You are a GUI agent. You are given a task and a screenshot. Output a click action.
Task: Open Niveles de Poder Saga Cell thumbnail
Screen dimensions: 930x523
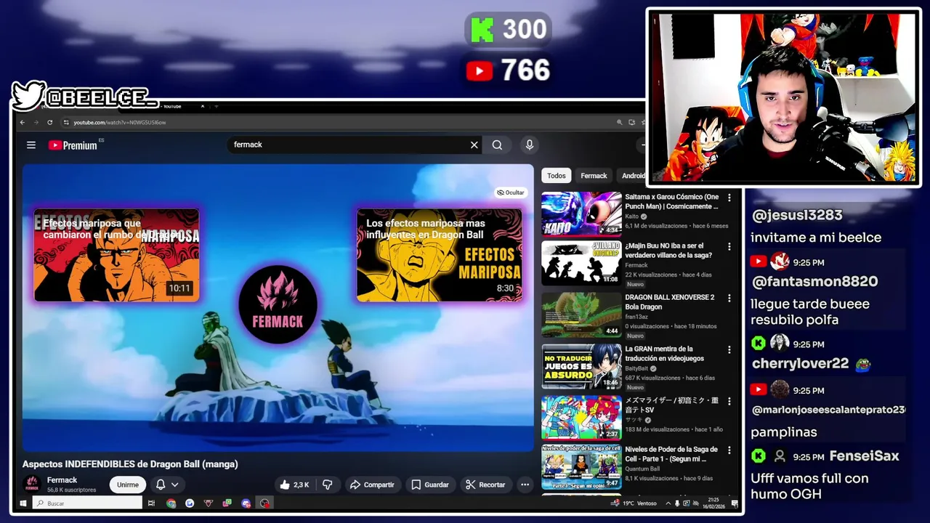(581, 467)
